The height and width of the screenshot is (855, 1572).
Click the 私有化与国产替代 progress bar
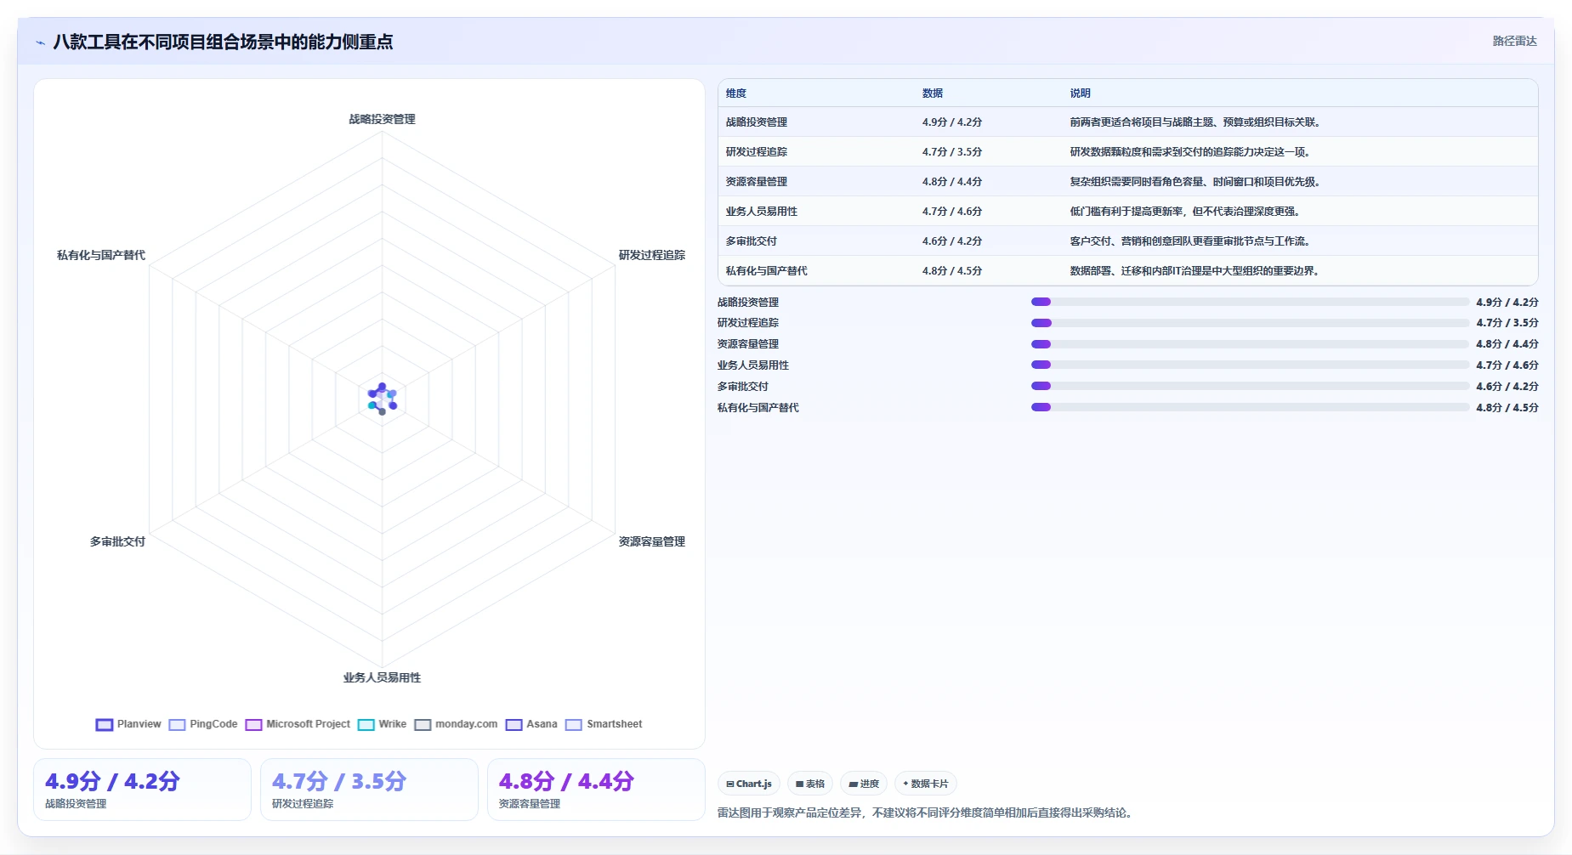(x=1250, y=407)
